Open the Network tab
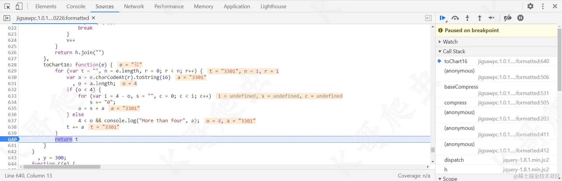The height and width of the screenshot is (181, 562). 134,6
